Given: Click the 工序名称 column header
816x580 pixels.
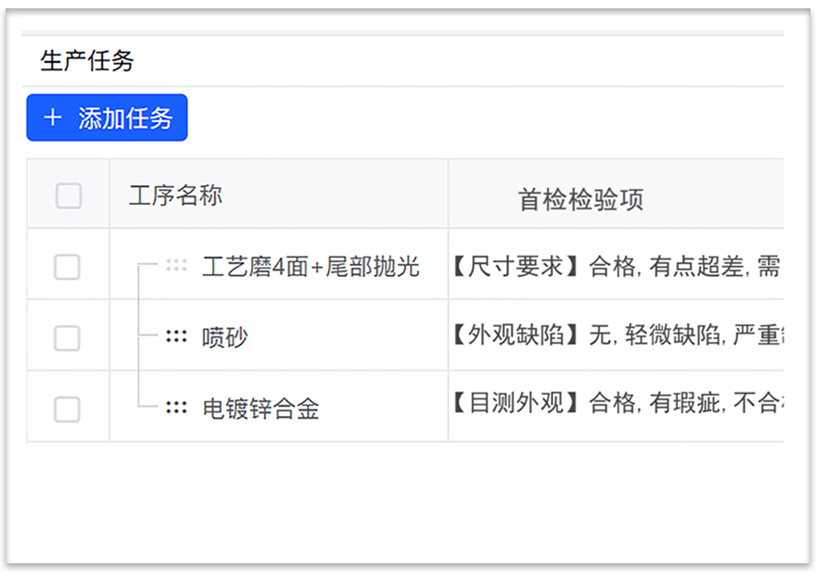Looking at the screenshot, I should pyautogui.click(x=175, y=195).
